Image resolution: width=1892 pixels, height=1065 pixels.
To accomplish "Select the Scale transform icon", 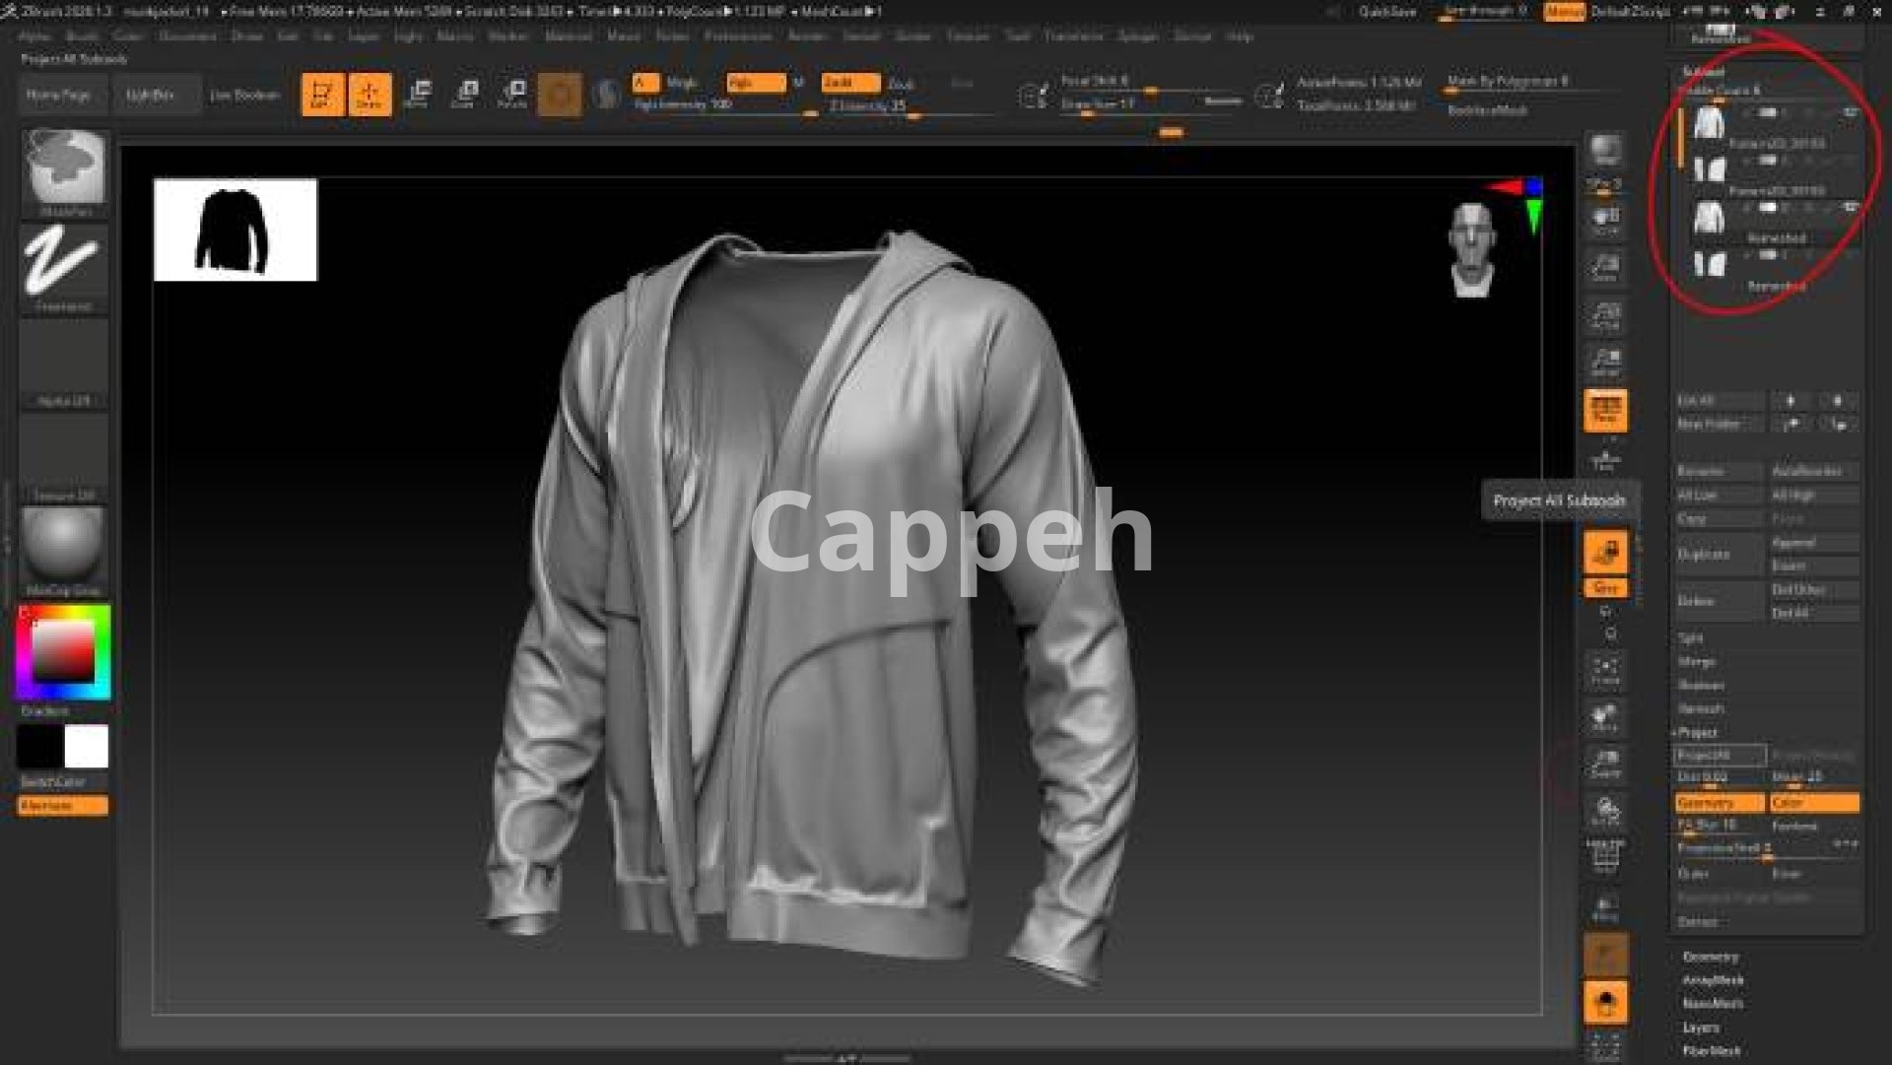I will (x=465, y=95).
